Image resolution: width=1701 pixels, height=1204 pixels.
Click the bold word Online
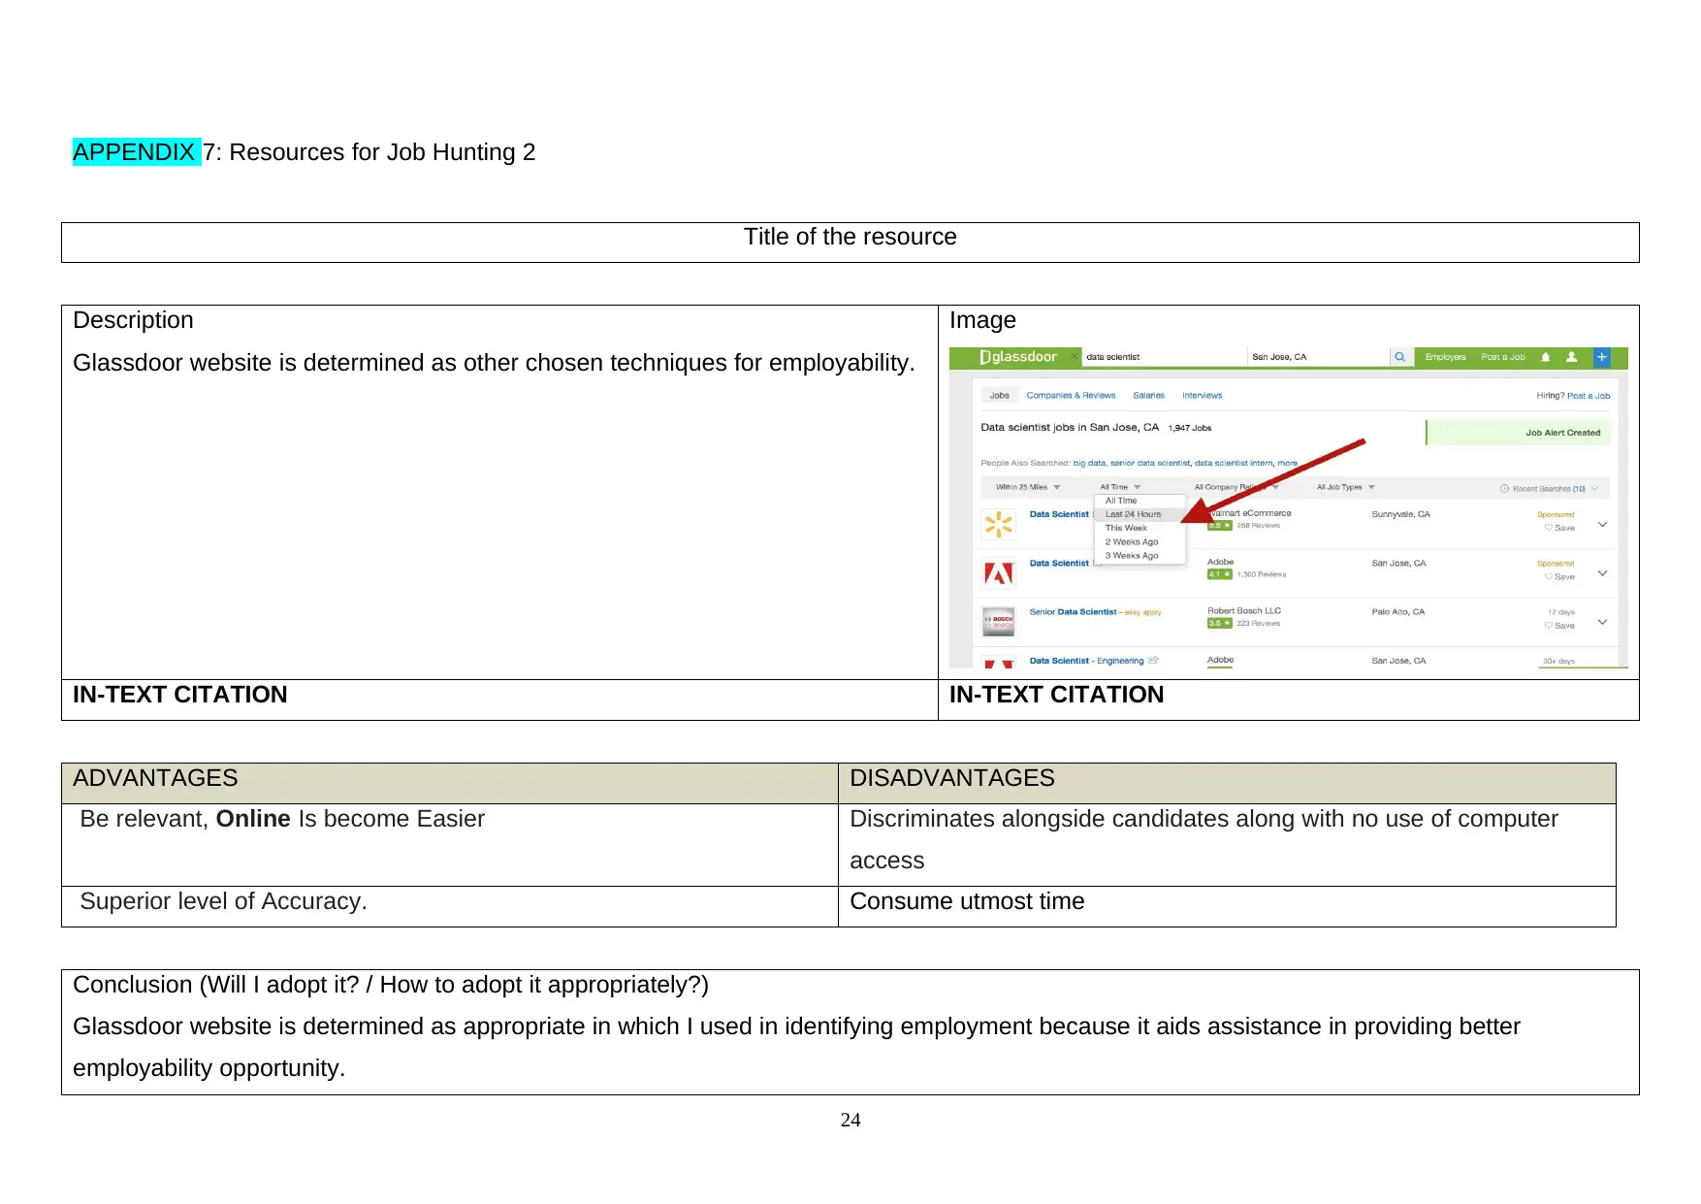pyautogui.click(x=253, y=819)
